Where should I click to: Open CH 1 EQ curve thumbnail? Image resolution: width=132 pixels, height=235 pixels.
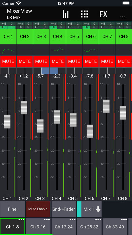8,50
